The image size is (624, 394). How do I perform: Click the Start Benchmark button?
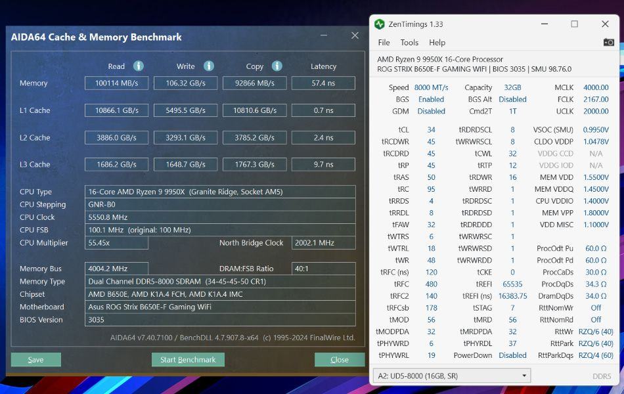(188, 359)
